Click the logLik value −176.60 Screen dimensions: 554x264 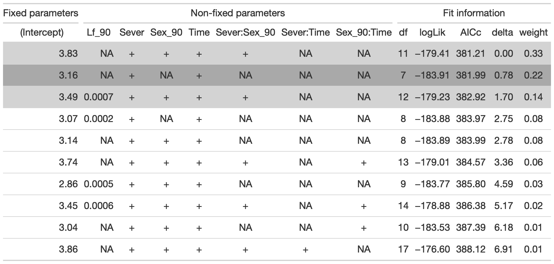tap(432, 249)
